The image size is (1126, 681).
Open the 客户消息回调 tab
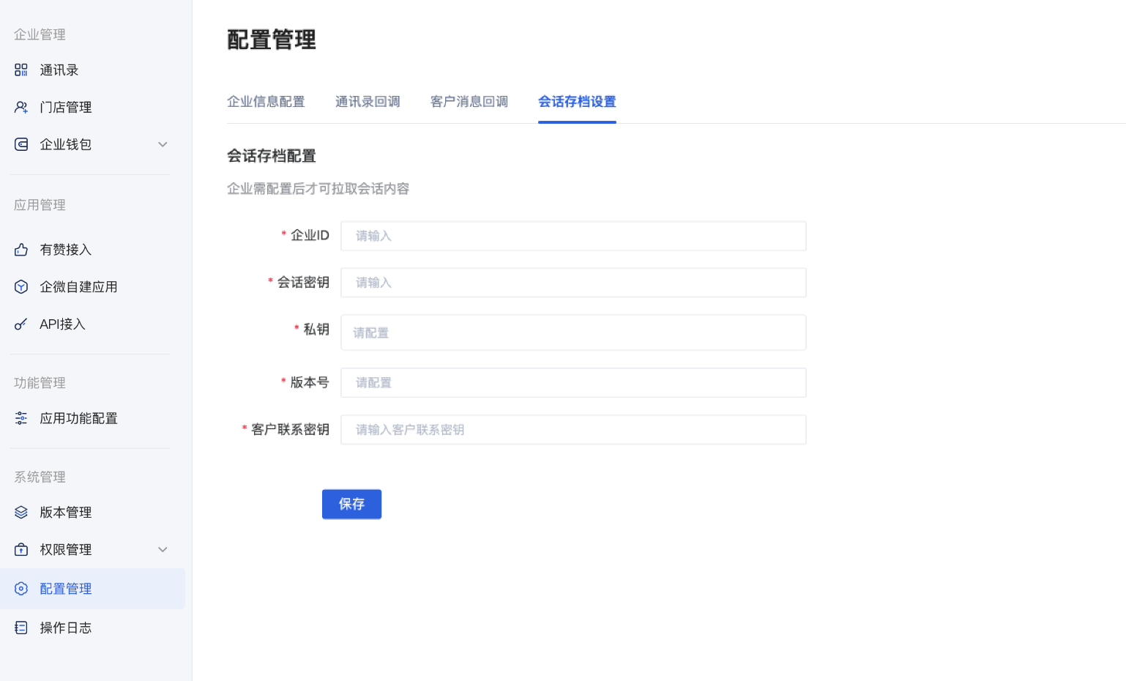pos(469,102)
